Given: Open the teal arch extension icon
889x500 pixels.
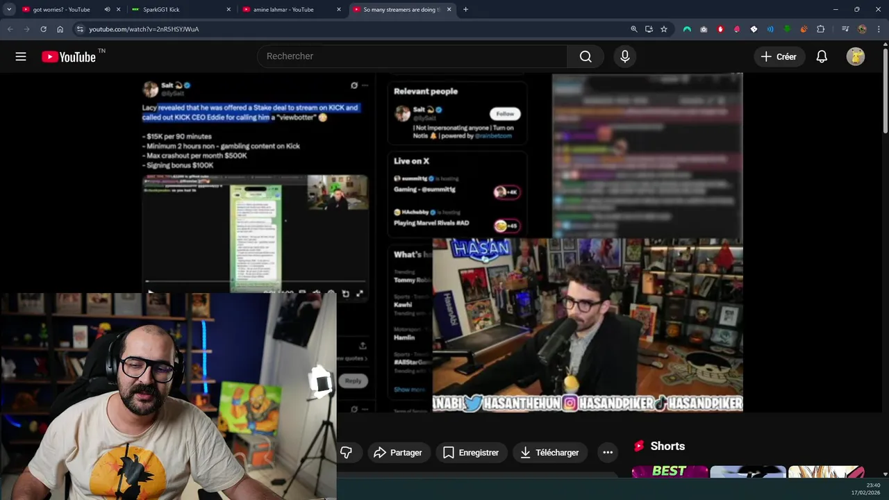Looking at the screenshot, I should point(687,29).
